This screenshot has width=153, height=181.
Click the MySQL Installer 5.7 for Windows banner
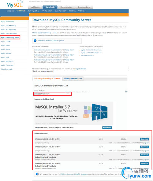(74, 113)
